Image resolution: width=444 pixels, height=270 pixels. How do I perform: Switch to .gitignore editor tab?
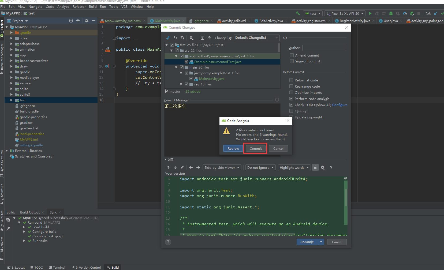click(x=201, y=21)
